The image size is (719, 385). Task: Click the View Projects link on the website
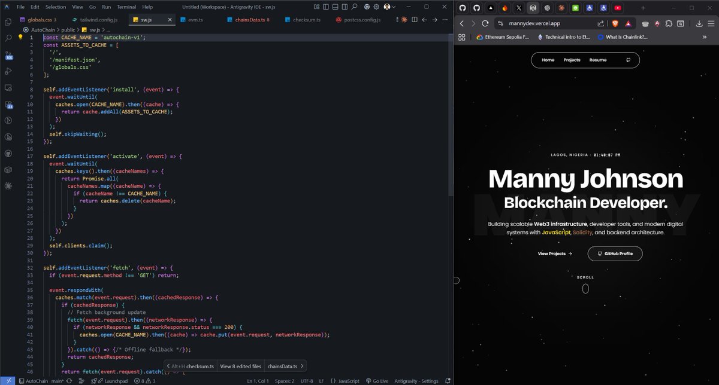(555, 253)
